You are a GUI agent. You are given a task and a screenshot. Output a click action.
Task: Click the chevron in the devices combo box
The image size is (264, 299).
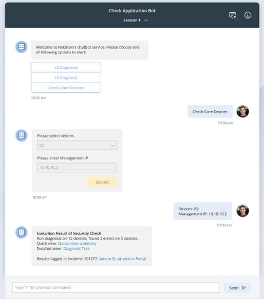click(112, 146)
